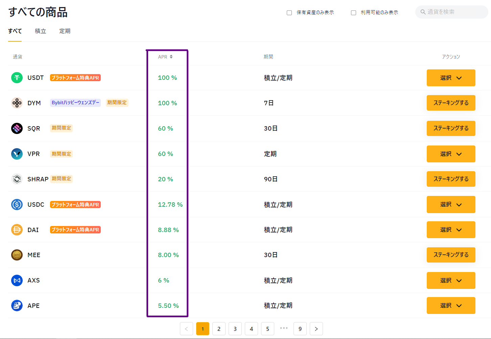
Task: Click the 通貨を検索 search field
Action: pos(451,12)
